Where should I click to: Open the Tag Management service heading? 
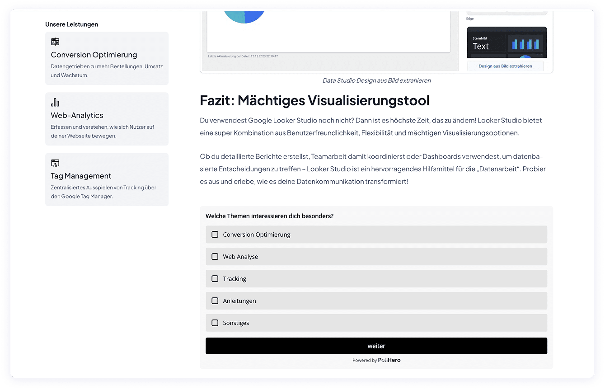coord(81,176)
